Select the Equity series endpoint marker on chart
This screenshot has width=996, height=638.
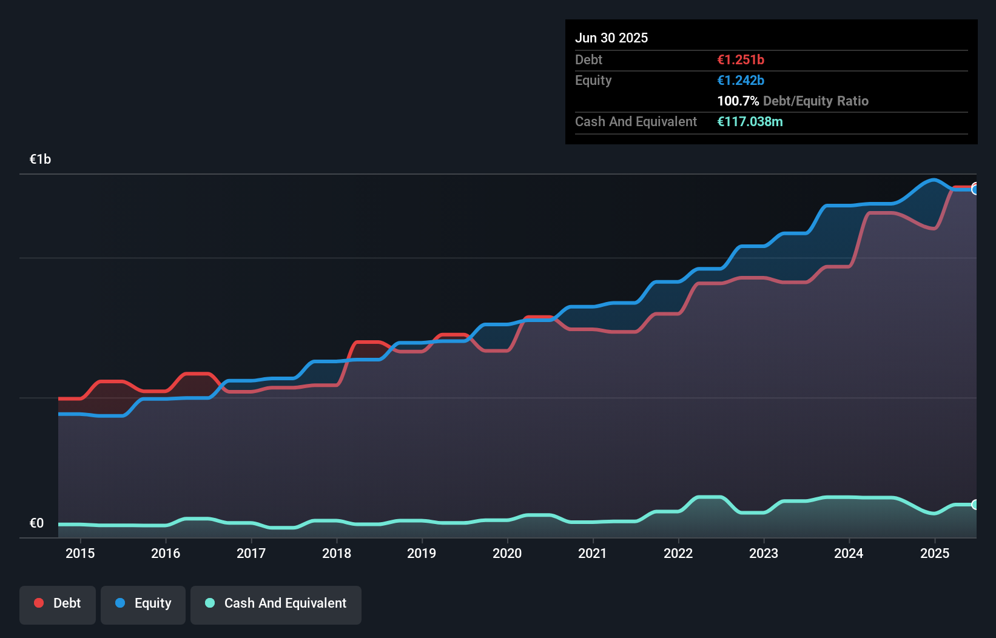pos(976,189)
